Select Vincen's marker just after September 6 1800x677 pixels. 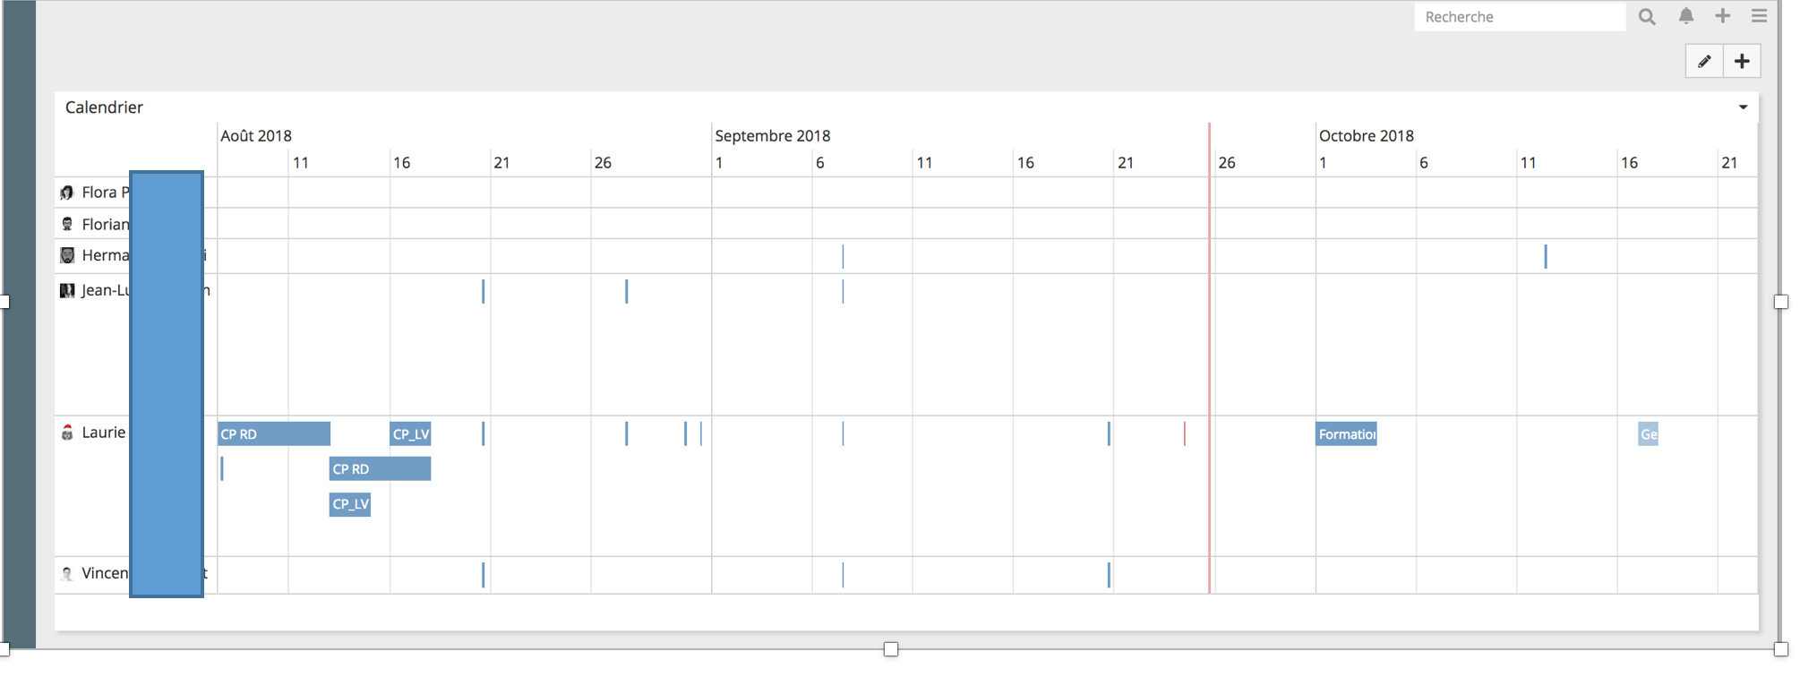843,575
